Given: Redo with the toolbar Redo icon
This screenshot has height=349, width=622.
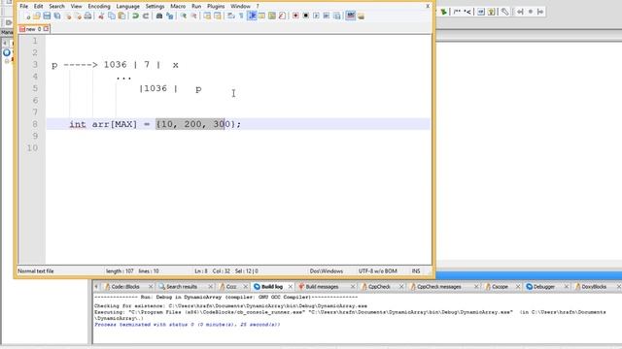Looking at the screenshot, I should coord(146,16).
